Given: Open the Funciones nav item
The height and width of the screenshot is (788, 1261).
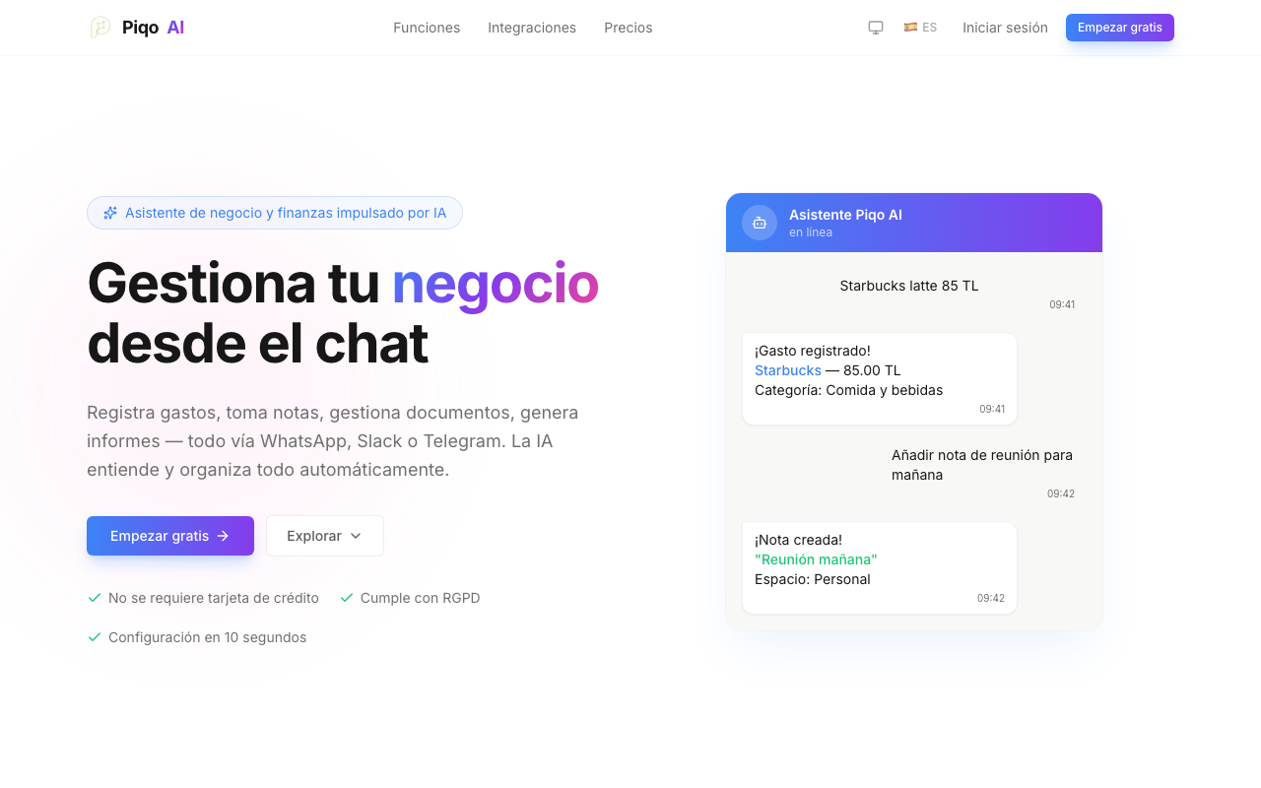Looking at the screenshot, I should point(427,28).
